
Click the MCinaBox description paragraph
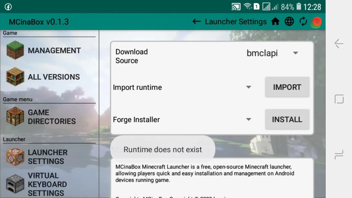pyautogui.click(x=205, y=174)
